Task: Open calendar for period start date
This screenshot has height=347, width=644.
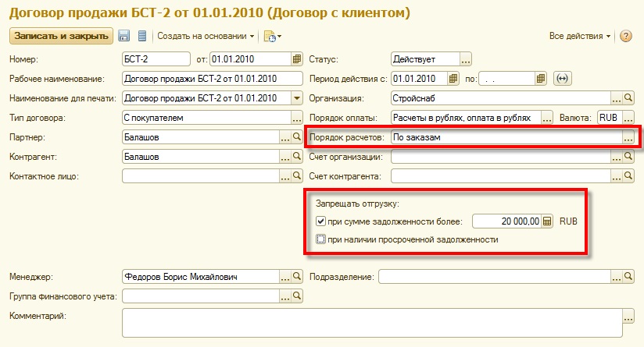Action: (453, 78)
